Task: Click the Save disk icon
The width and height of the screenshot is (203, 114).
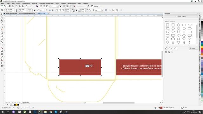Action: click(x=10, y=6)
